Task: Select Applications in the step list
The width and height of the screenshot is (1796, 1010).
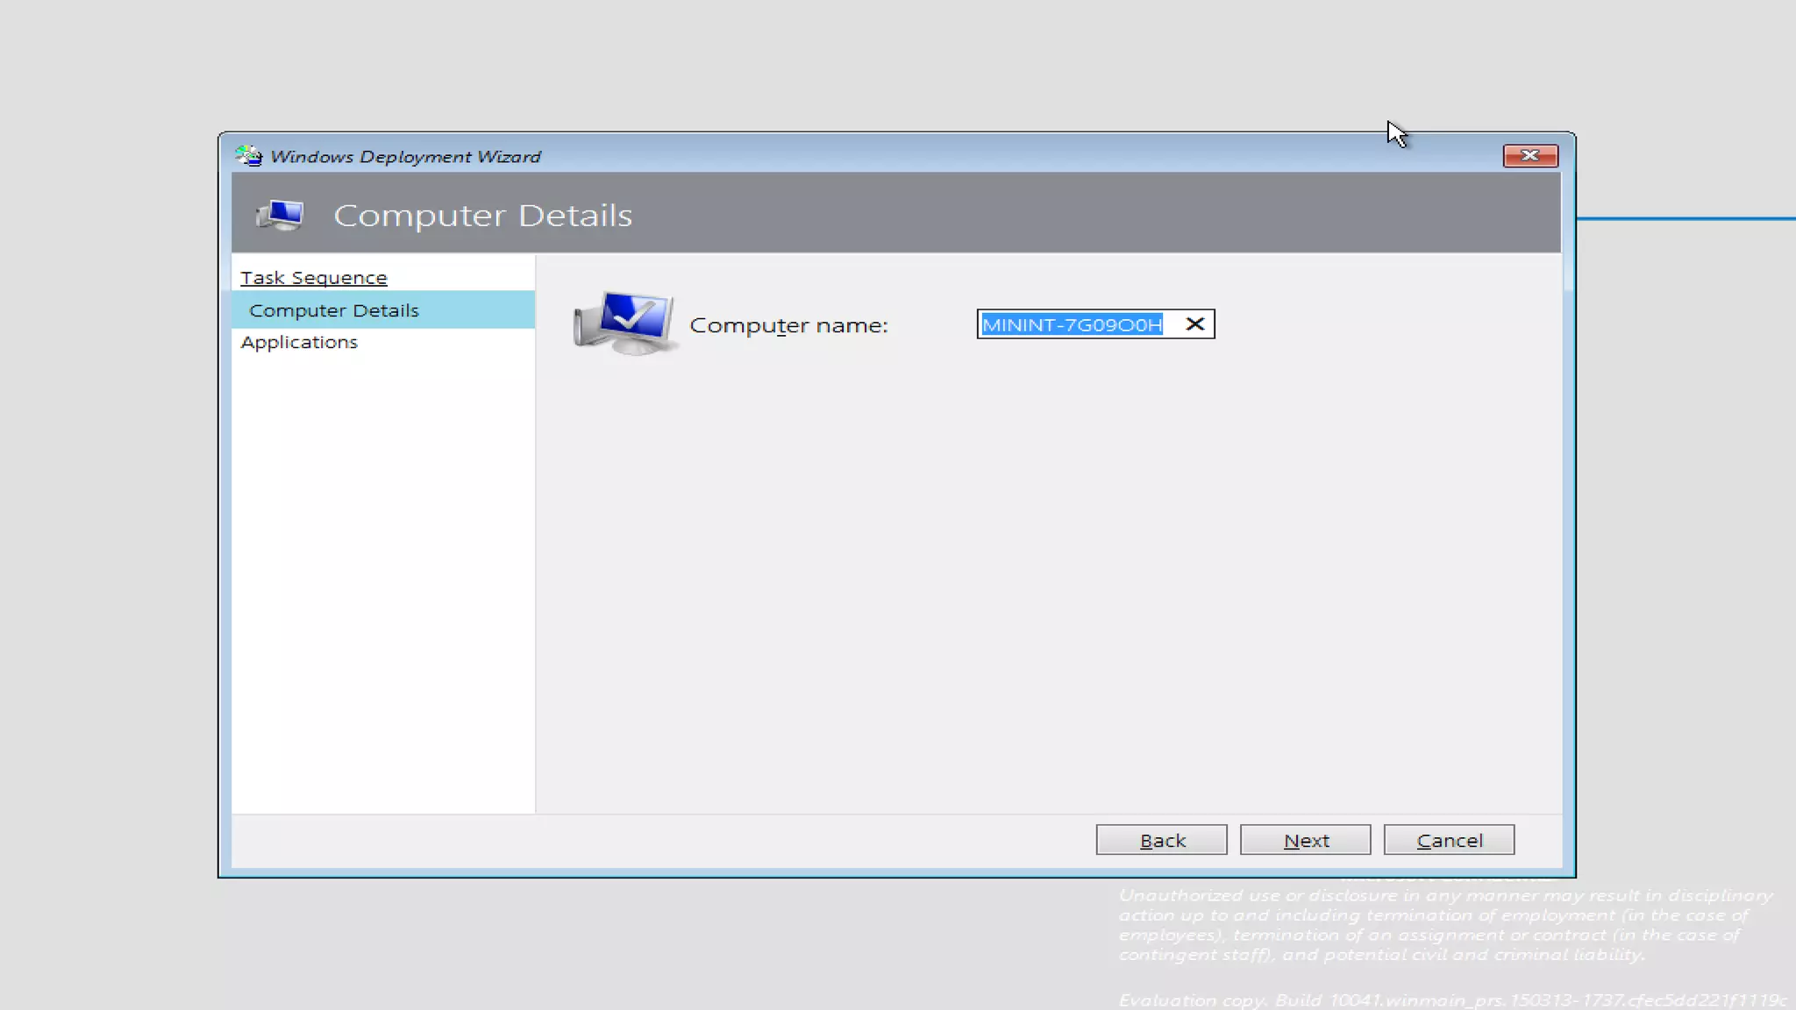Action: coord(299,342)
